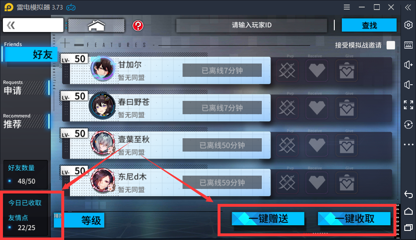The height and width of the screenshot is (240, 416).
Task: Toggle 接受模拟战邀请 checkbox
Action: tap(391, 45)
